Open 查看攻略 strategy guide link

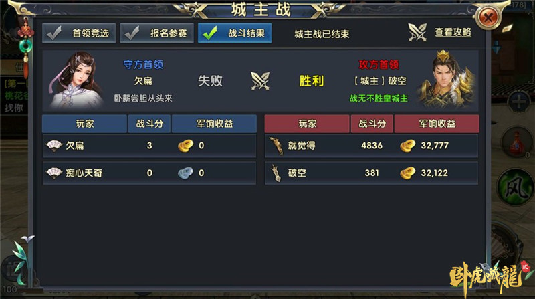tap(453, 33)
